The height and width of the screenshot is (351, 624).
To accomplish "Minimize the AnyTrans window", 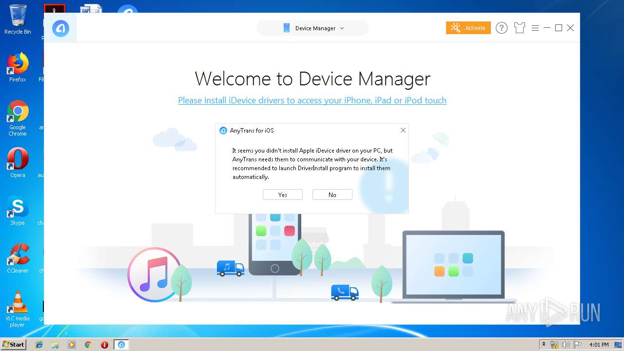I will pyautogui.click(x=546, y=28).
